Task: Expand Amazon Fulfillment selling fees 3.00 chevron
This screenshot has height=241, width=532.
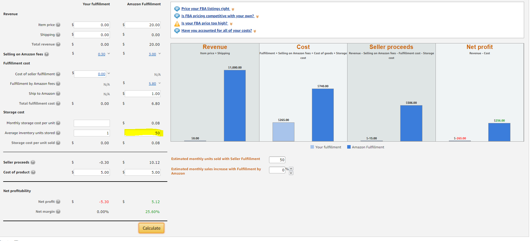Action: pyautogui.click(x=159, y=54)
